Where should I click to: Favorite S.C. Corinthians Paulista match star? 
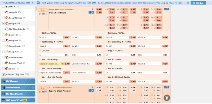click(x=92, y=87)
